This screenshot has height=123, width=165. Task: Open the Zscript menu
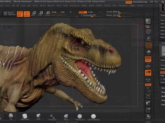coord(140,5)
